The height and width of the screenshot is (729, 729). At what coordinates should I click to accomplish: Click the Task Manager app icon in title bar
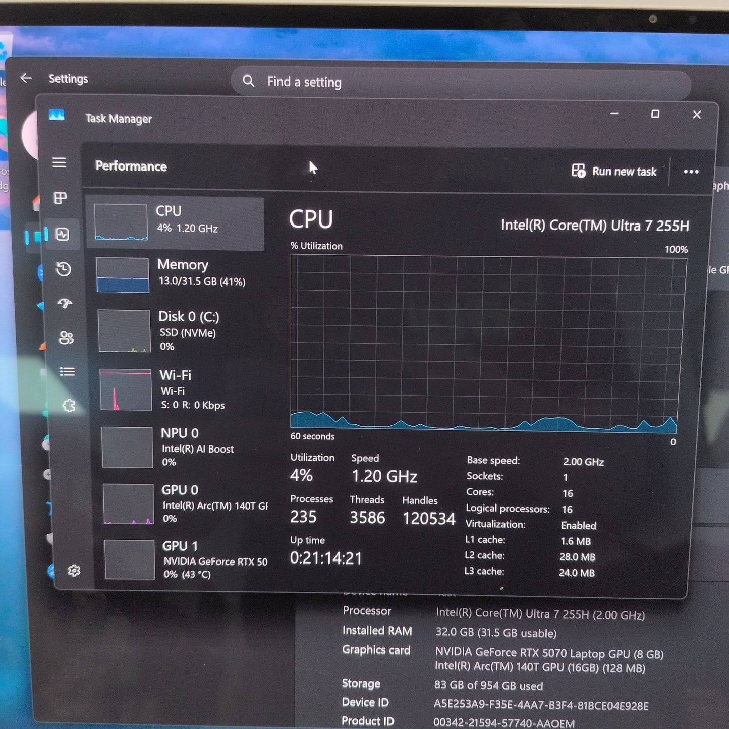click(x=57, y=116)
